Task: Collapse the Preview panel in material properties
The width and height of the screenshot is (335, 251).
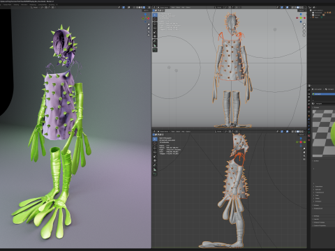Action: pos(316,107)
